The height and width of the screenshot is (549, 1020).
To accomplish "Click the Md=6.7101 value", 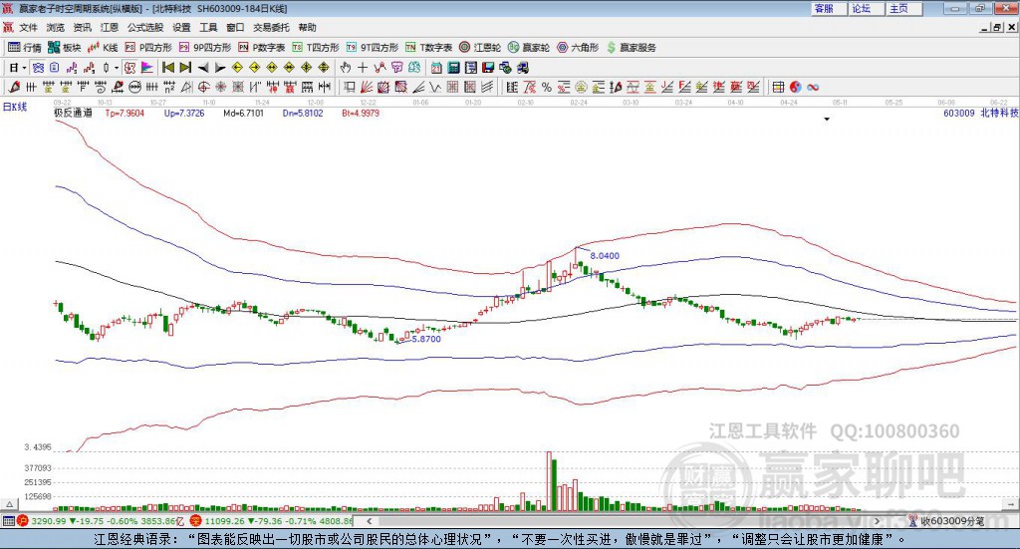I will (x=243, y=113).
